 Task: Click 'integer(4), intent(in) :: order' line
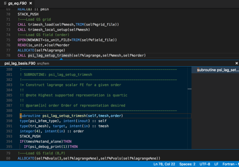(52, 131)
